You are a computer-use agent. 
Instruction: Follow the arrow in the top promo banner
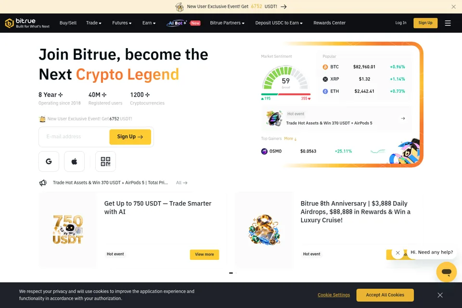point(283,7)
